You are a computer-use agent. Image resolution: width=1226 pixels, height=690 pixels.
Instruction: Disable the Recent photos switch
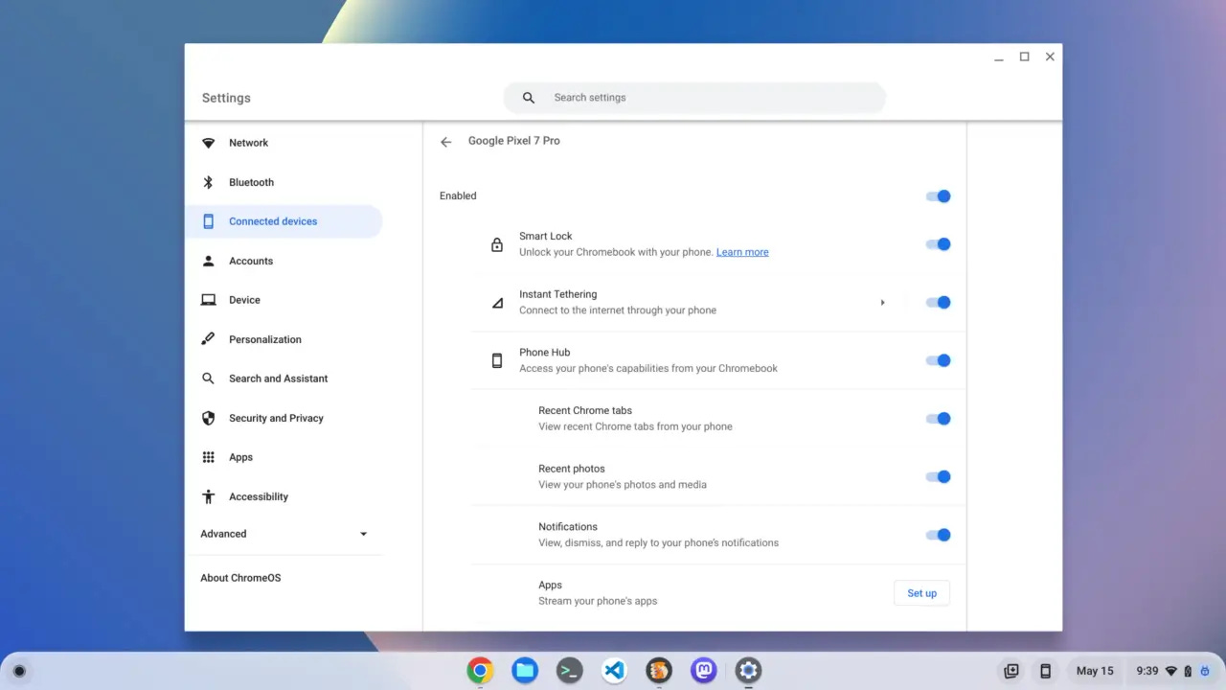pos(938,477)
